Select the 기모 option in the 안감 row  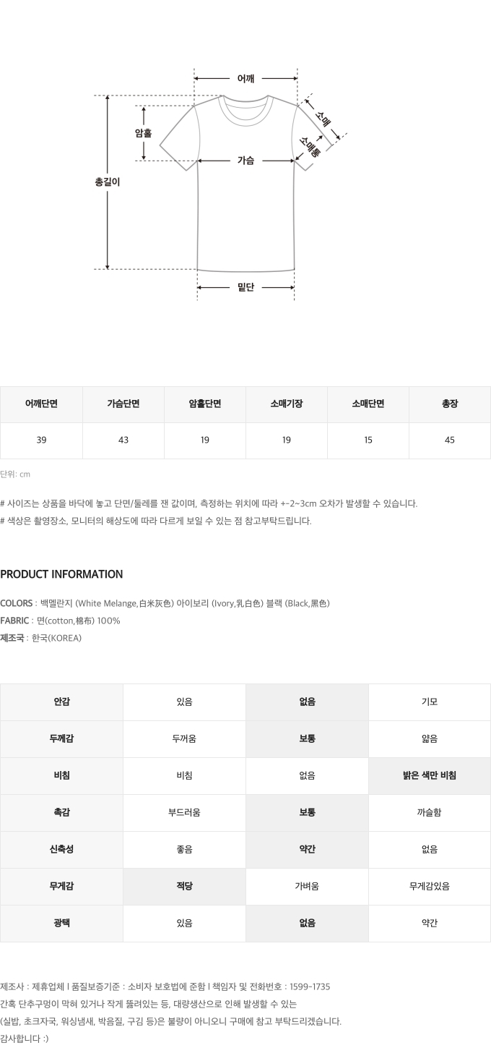pyautogui.click(x=430, y=702)
